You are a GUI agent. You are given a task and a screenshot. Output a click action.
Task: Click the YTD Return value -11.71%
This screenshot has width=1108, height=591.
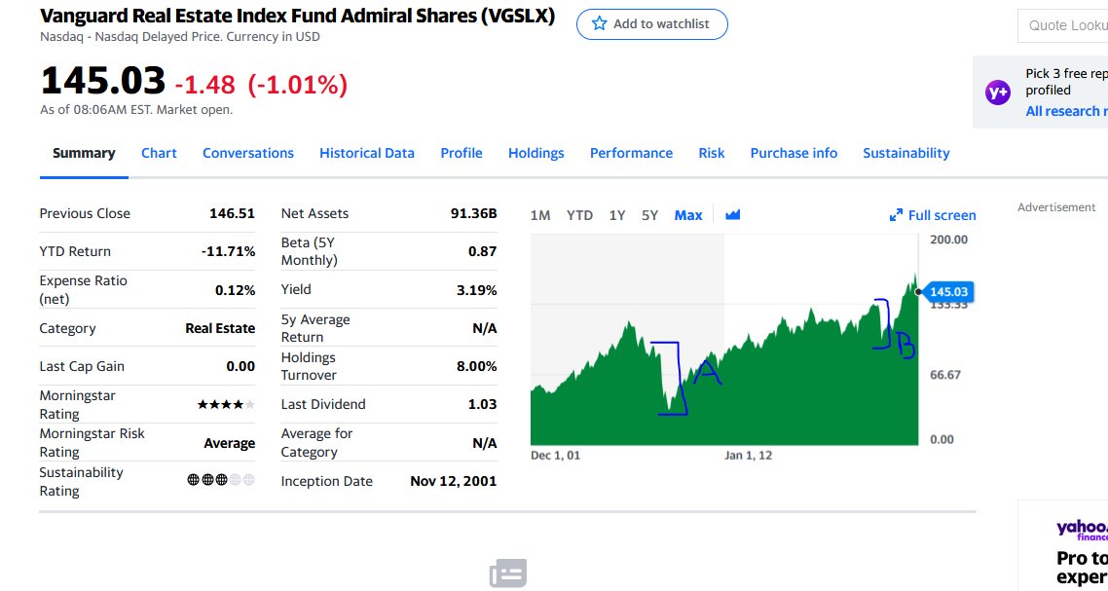(x=228, y=251)
